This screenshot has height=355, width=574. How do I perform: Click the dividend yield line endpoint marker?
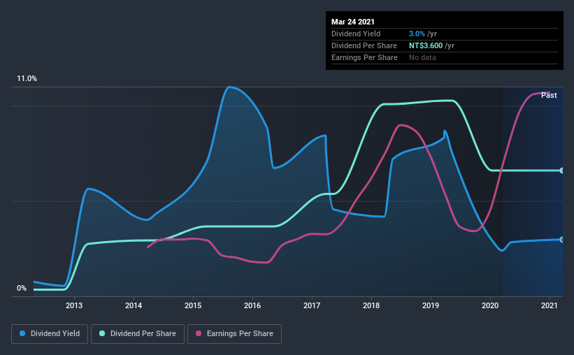click(x=561, y=240)
